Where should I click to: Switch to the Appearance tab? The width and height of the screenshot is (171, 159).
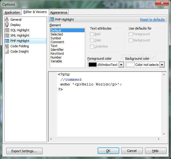tap(59, 12)
